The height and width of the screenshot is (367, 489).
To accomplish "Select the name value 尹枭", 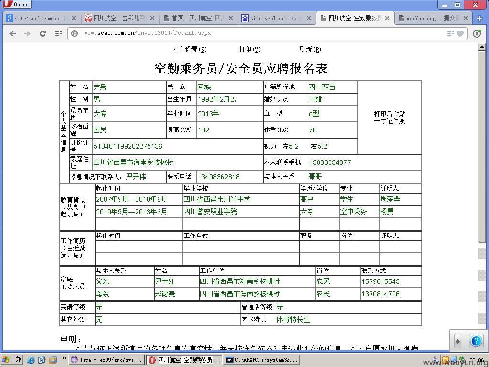I will coord(100,87).
